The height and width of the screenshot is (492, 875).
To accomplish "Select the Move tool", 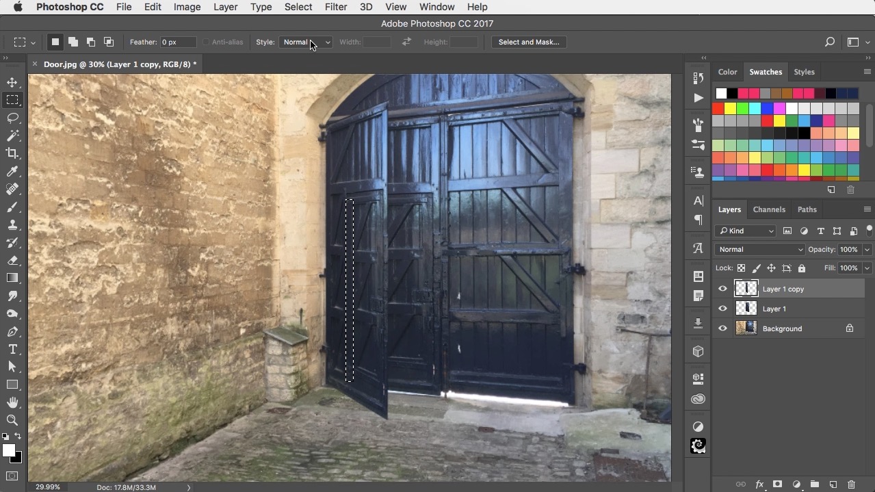I will pos(12,82).
